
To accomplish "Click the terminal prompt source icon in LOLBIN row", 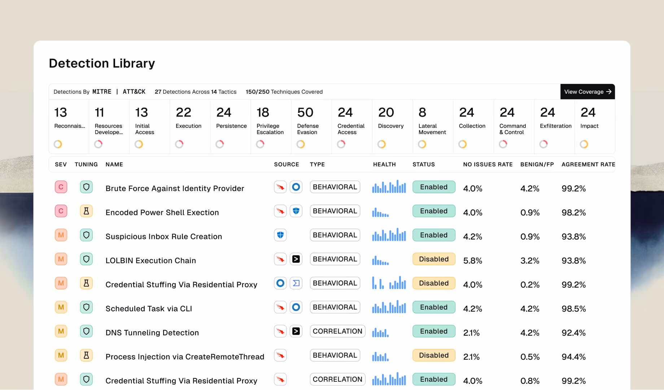I will 296,259.
